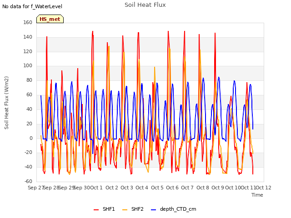Toggle the depth_CTD_cm legend entry

tap(174, 209)
